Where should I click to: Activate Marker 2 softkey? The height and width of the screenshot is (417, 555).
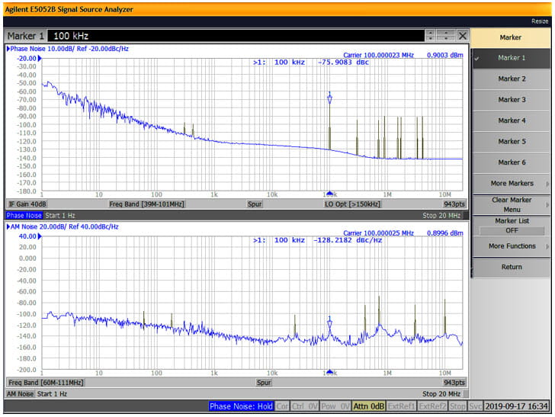coord(511,79)
